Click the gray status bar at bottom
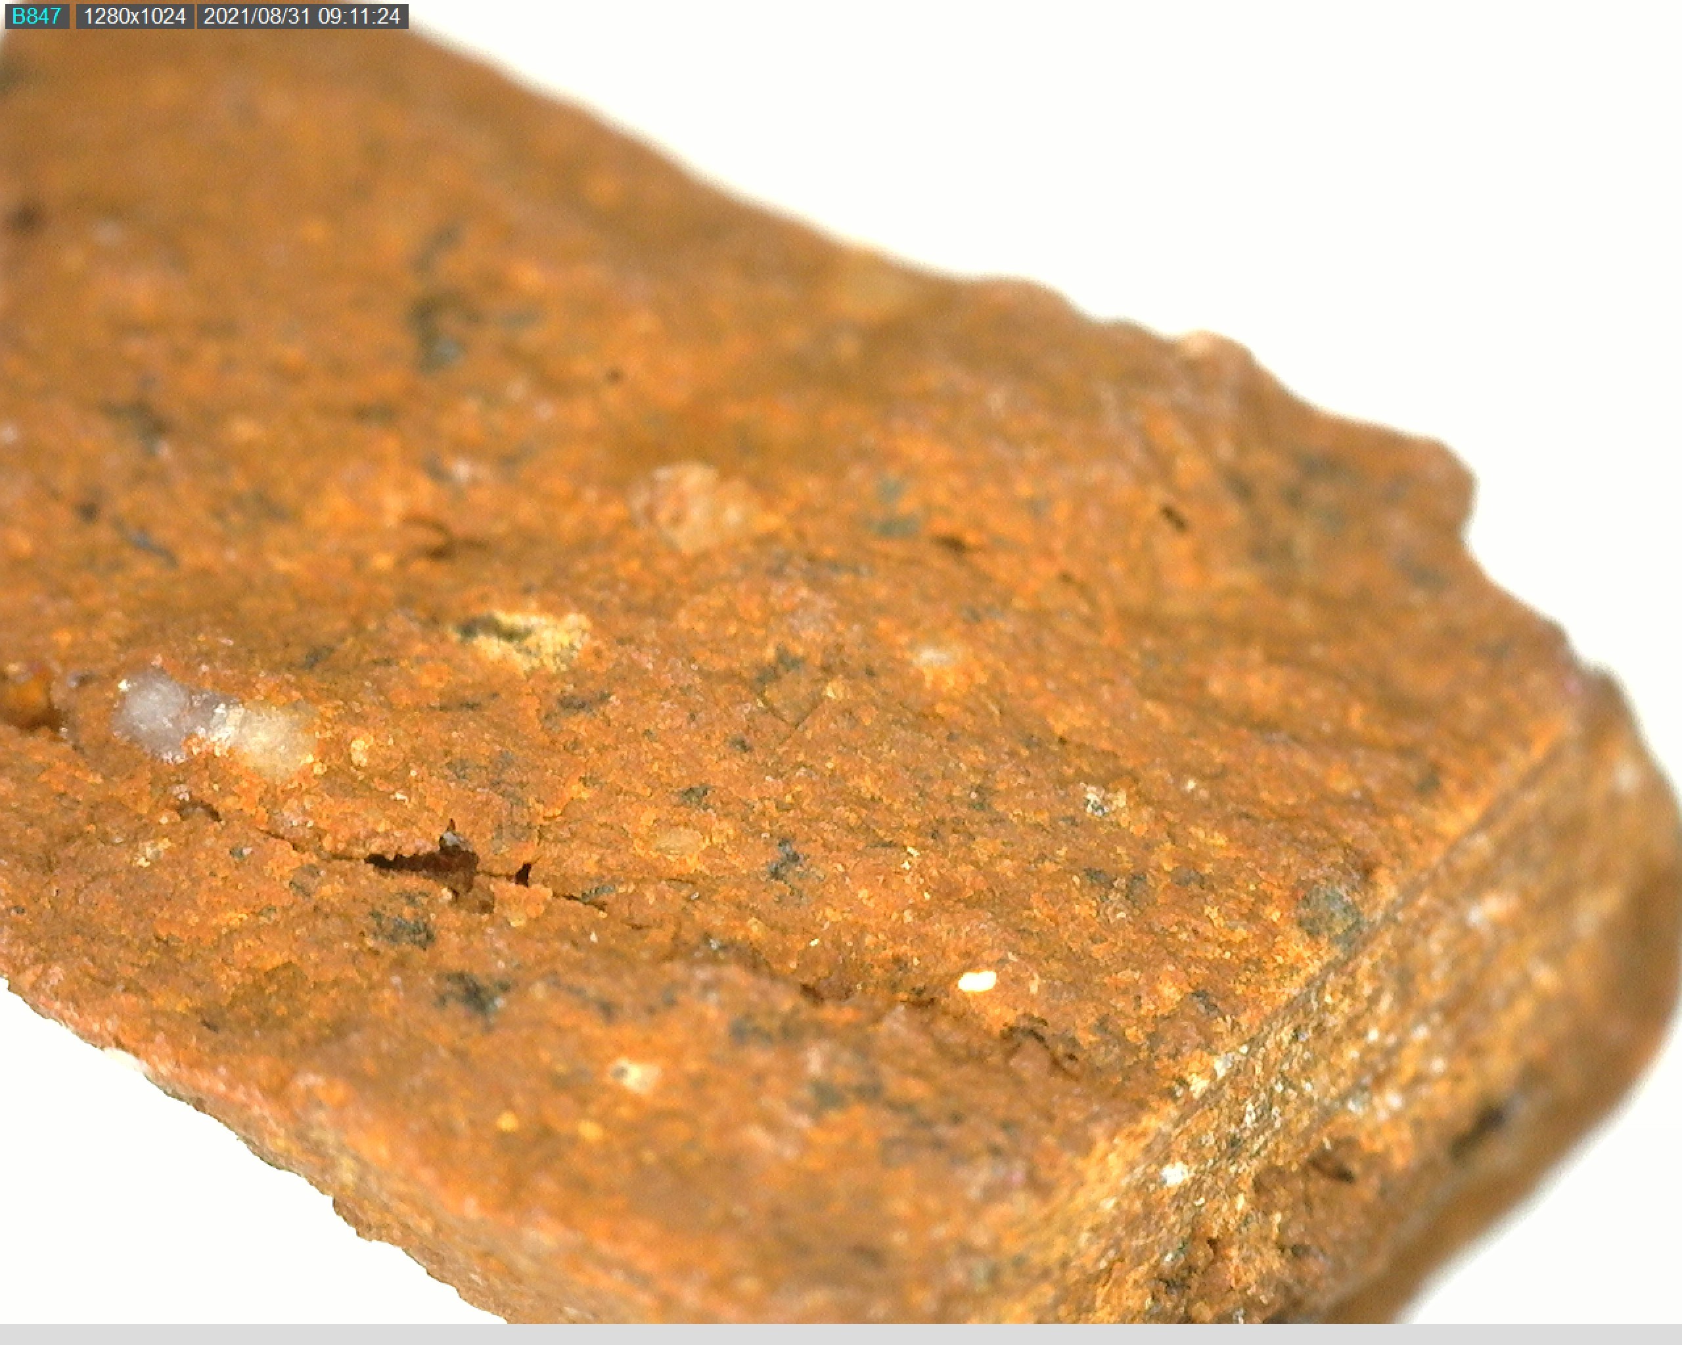1682x1345 pixels. tap(841, 1334)
